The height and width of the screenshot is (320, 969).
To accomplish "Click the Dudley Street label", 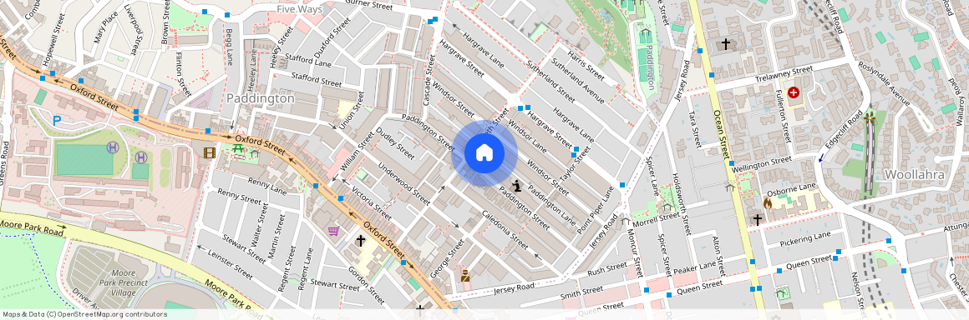I will (395, 142).
